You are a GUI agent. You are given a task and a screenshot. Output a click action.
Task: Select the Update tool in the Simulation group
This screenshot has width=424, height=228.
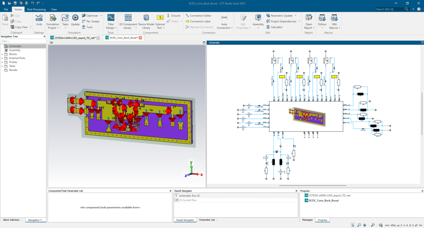click(x=75, y=20)
